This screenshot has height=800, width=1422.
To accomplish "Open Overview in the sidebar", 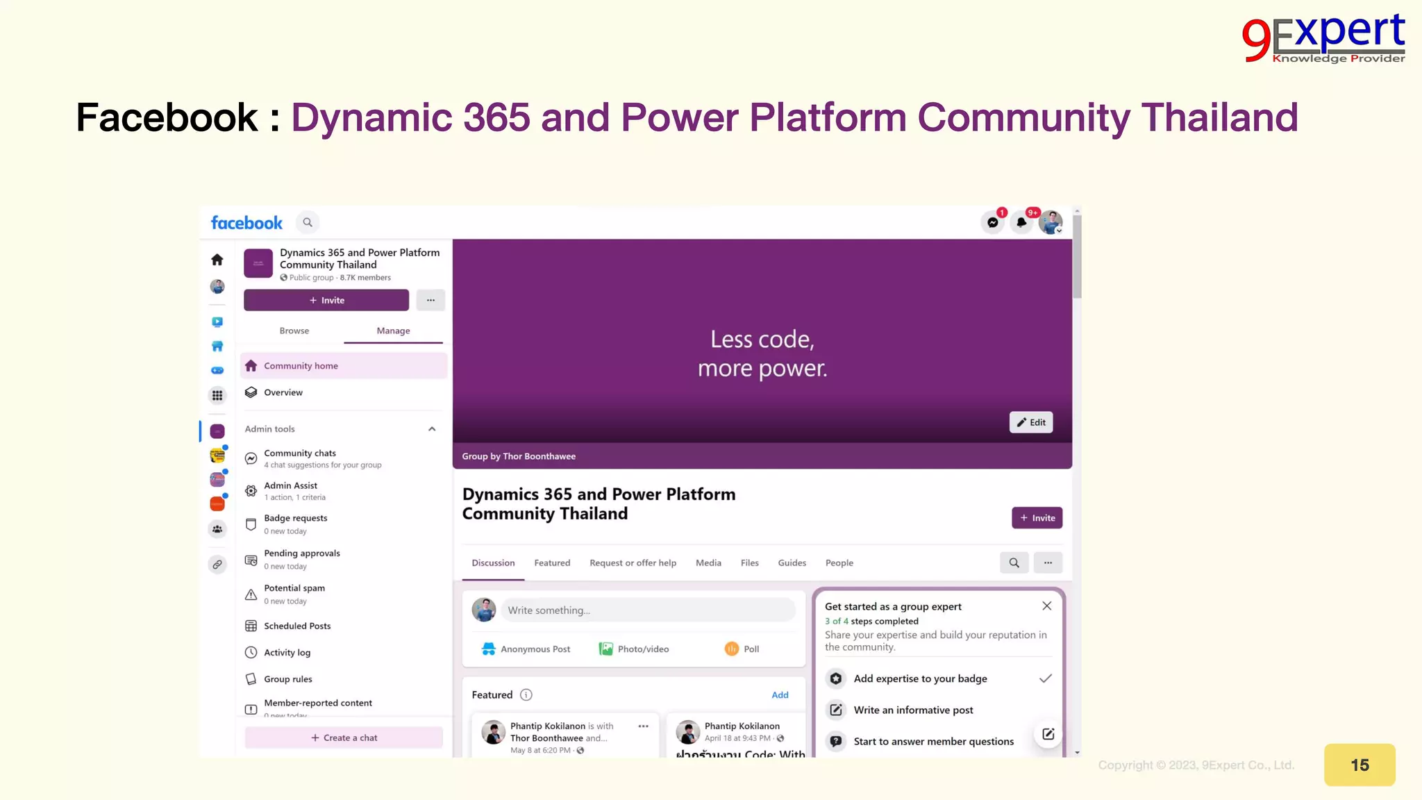I will [344, 393].
